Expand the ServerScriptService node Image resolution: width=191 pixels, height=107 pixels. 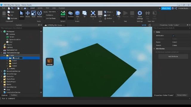click(1, 71)
